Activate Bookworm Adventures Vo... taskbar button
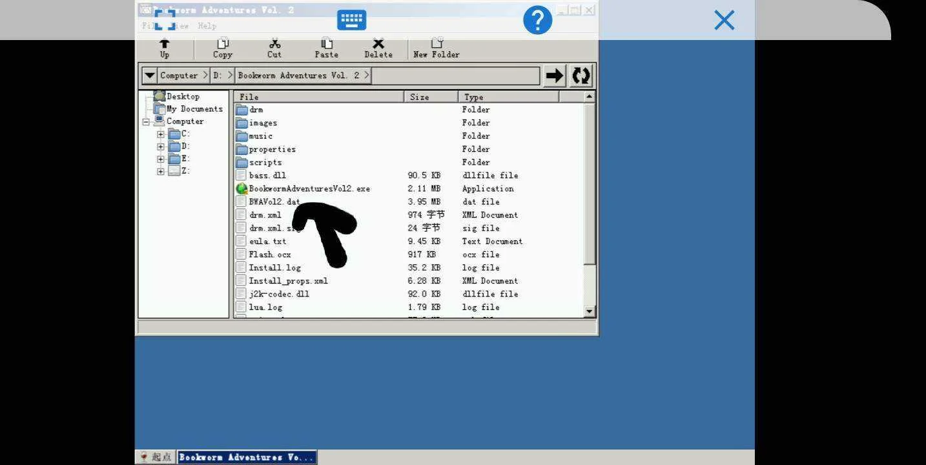 247,457
